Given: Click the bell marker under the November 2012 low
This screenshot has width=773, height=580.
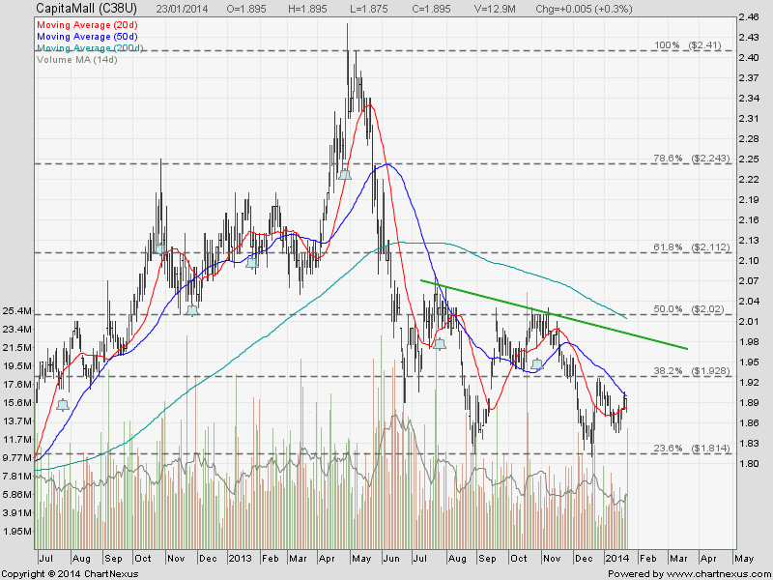Looking at the screenshot, I should [192, 310].
